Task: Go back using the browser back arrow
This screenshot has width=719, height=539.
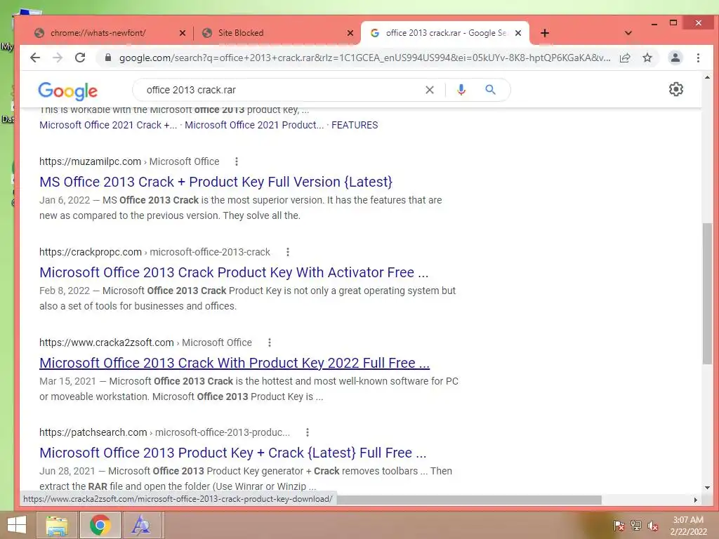Action: pos(35,58)
